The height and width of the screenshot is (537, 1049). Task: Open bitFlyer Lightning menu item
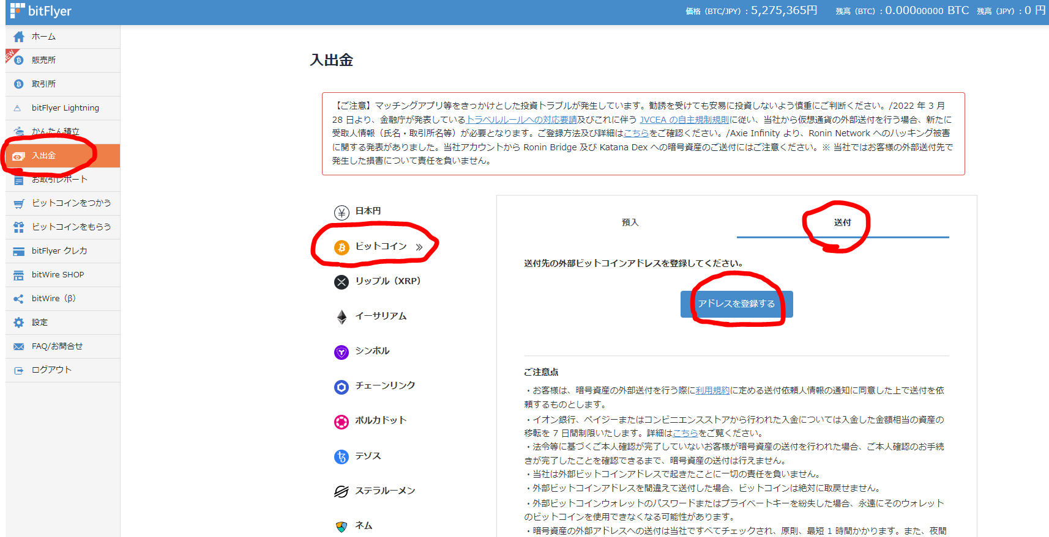62,108
